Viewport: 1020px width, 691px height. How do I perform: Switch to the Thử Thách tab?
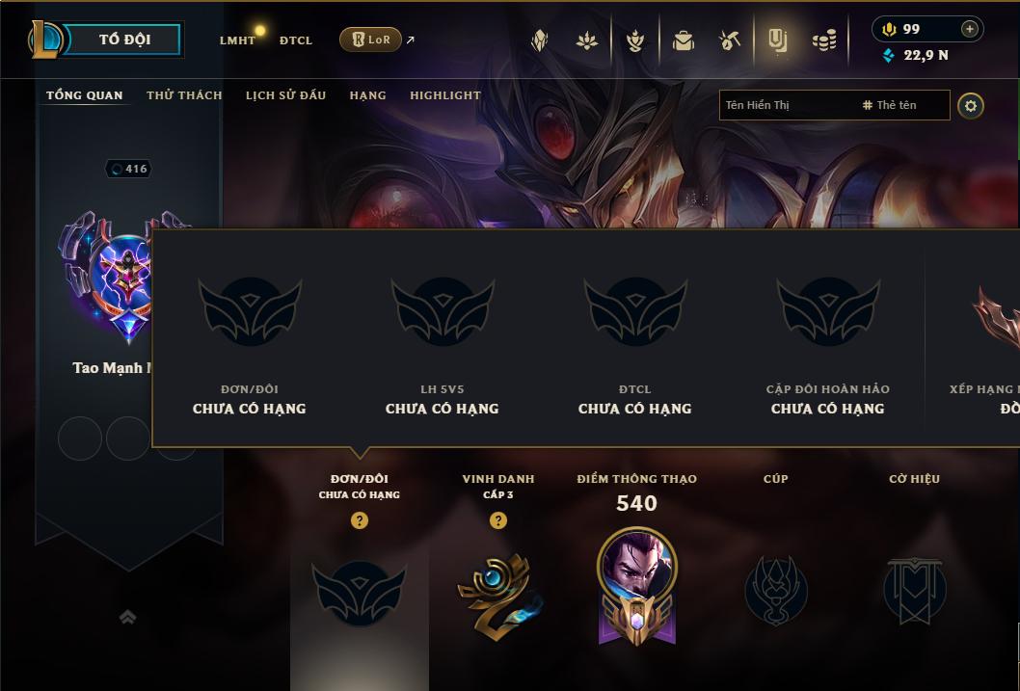coord(184,94)
